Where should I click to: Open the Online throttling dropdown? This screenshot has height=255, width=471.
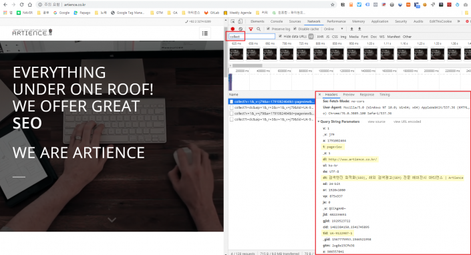(333, 29)
